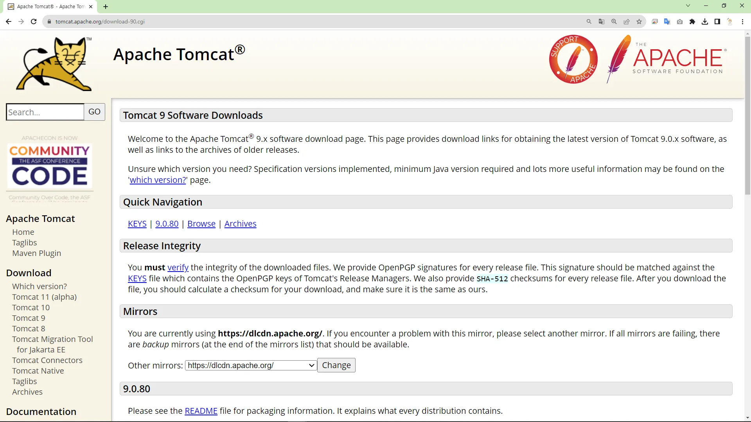Bookmark this page with star icon

tap(639, 21)
